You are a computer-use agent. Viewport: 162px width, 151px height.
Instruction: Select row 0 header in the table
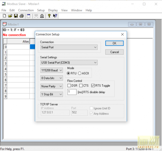click(5, 47)
